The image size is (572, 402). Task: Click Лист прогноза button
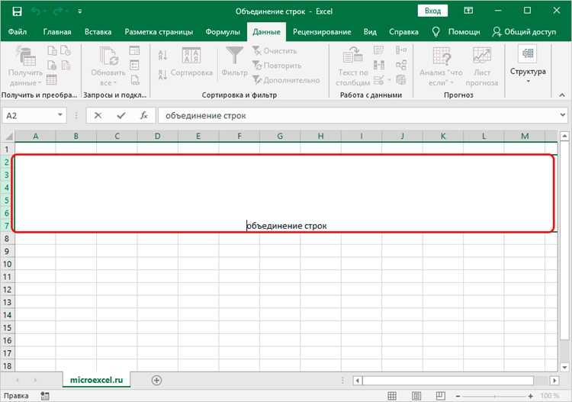[x=481, y=66]
